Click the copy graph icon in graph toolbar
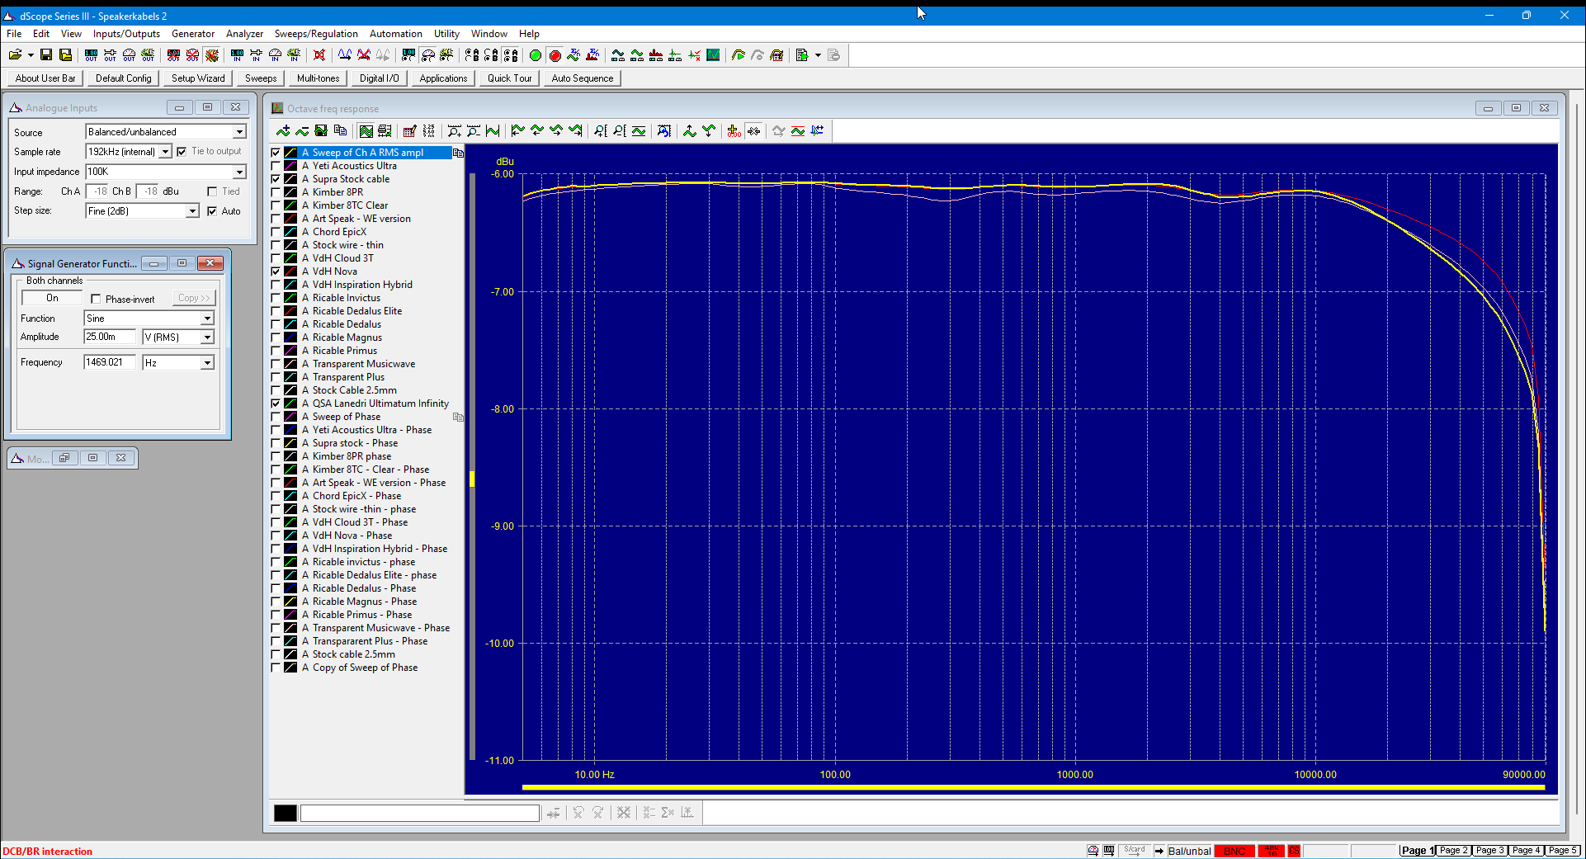 tap(340, 131)
